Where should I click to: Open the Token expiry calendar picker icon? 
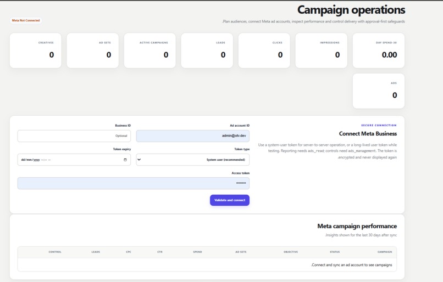pos(125,160)
